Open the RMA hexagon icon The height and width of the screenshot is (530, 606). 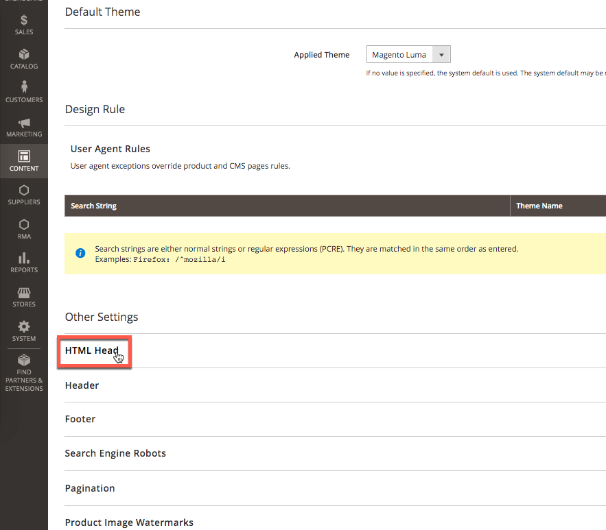[24, 225]
